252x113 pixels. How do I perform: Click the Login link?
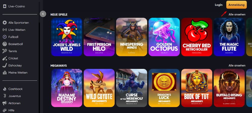coord(218,5)
